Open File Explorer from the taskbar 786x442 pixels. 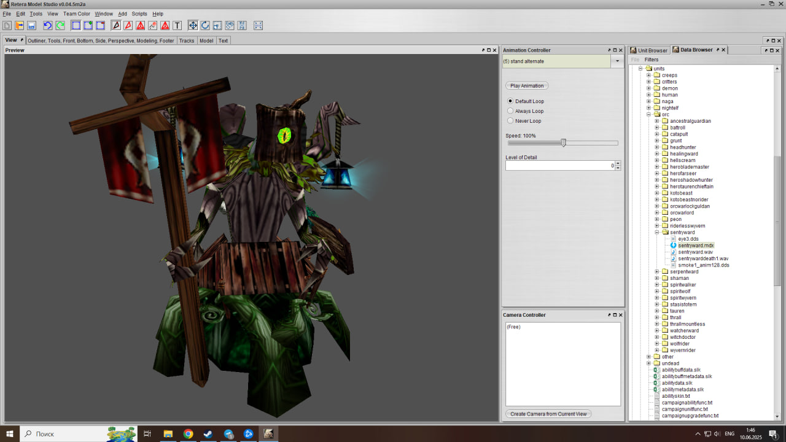(x=168, y=433)
